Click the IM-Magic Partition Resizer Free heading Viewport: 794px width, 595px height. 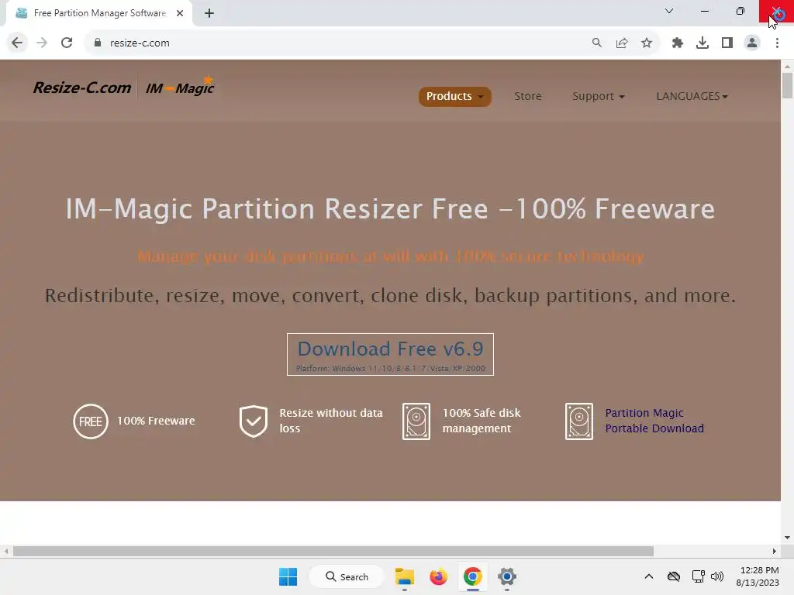click(x=390, y=208)
